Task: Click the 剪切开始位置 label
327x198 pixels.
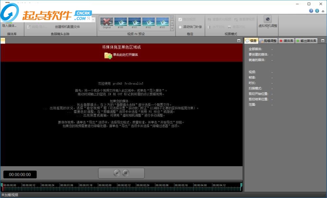Action: [258, 94]
